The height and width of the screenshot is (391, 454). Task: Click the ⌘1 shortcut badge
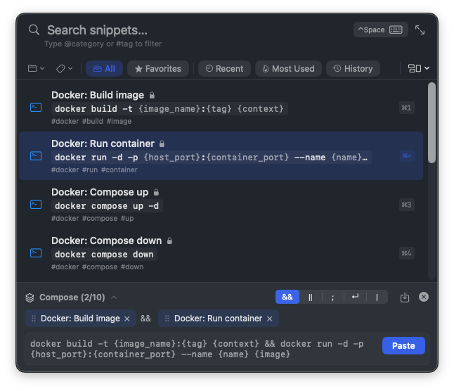pyautogui.click(x=406, y=108)
